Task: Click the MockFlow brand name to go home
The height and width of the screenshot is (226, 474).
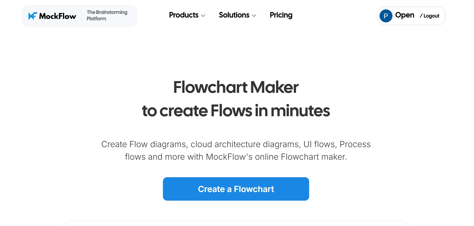Action: (58, 16)
